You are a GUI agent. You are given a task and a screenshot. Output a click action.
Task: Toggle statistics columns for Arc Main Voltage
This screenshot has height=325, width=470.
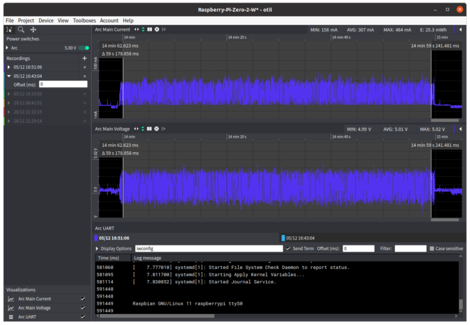pyautogui.click(x=149, y=129)
